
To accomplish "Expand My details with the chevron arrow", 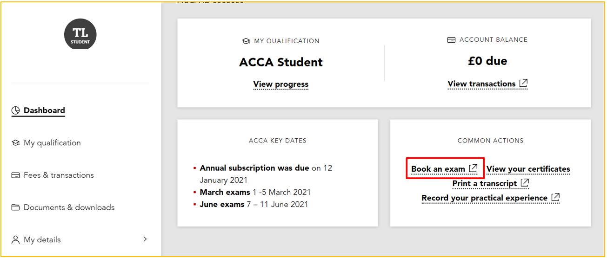I will (145, 239).
